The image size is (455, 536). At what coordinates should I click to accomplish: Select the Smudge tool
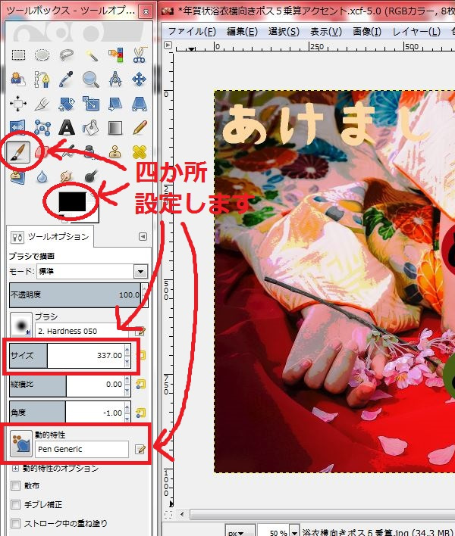point(67,176)
